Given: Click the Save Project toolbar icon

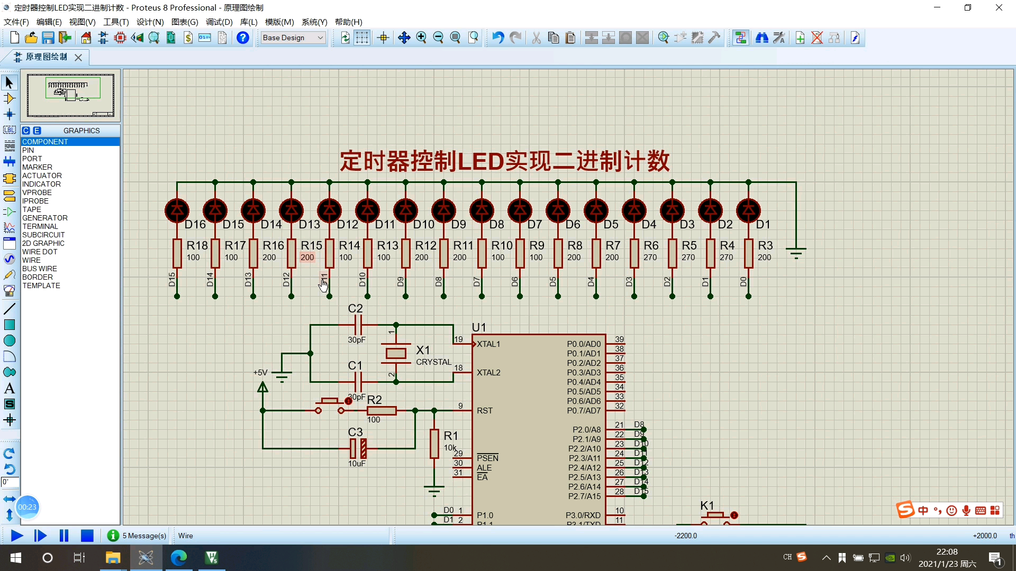Looking at the screenshot, I should [x=48, y=38].
